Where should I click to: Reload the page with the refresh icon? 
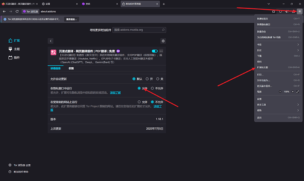click(x=17, y=11)
